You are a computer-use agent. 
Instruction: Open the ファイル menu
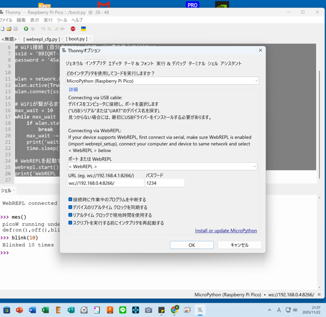[6, 20]
